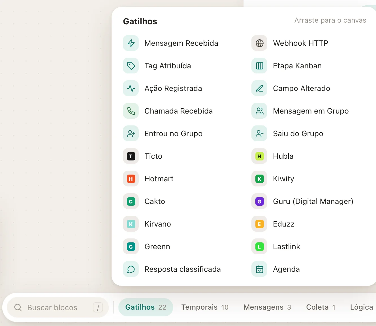Image resolution: width=376 pixels, height=326 pixels.
Task: Open the Gatilhos tab
Action: tap(146, 307)
